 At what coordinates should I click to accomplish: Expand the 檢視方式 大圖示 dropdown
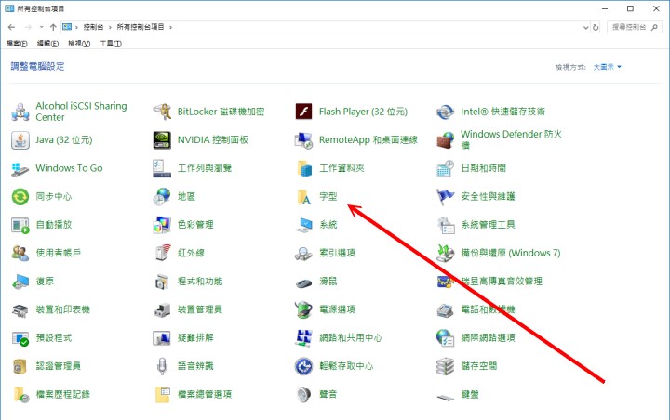(607, 67)
